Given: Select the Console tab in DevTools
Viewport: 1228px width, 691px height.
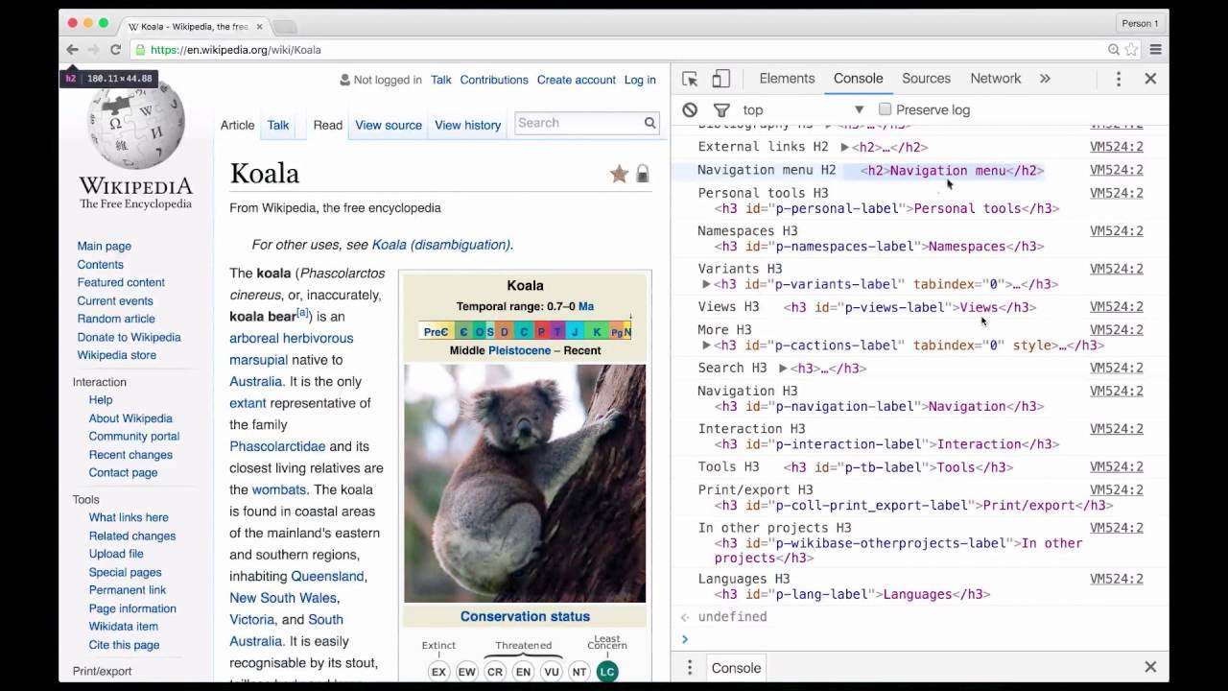Looking at the screenshot, I should pos(858,79).
